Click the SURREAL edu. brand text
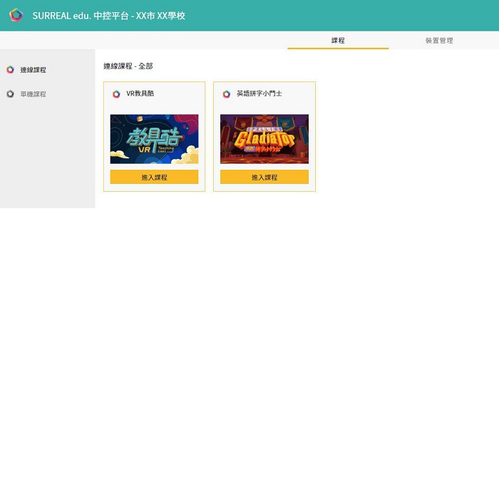 coord(61,16)
